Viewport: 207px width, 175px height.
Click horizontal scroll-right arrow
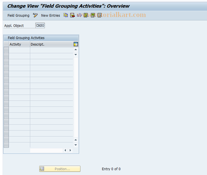[x=70, y=150]
